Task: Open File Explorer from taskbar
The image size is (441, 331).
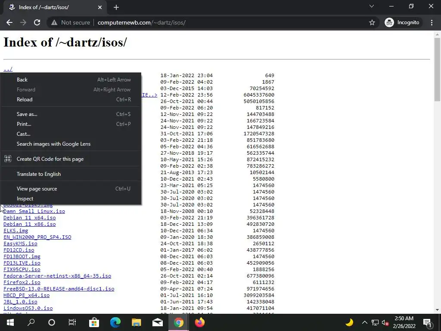Action: [137, 322]
